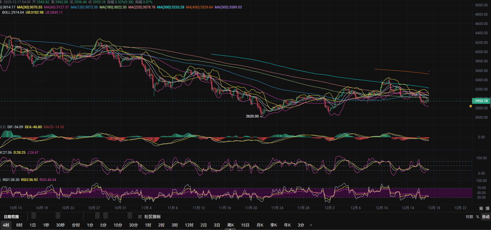Click the edit icon beside 社区指标
The height and width of the screenshot is (230, 491).
[x=140, y=217]
